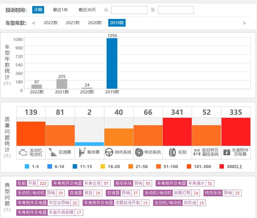257x218 pixels.
Task: Click the 1056 blue bar for 2019款
Action: [x=112, y=63]
